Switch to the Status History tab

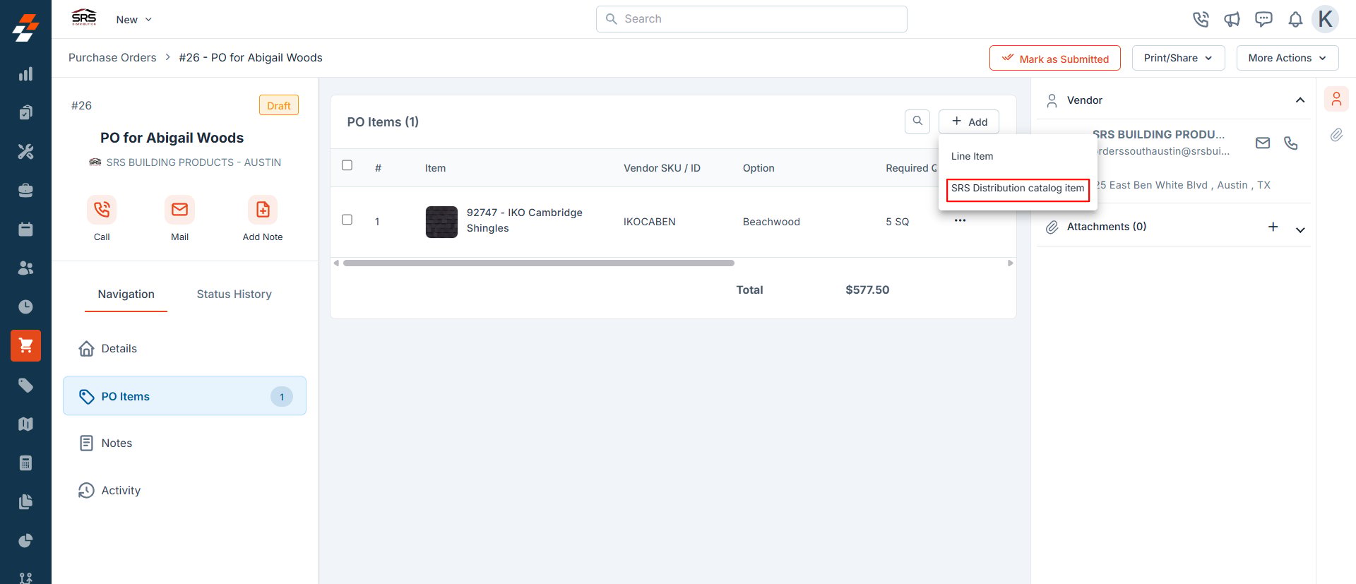(234, 294)
